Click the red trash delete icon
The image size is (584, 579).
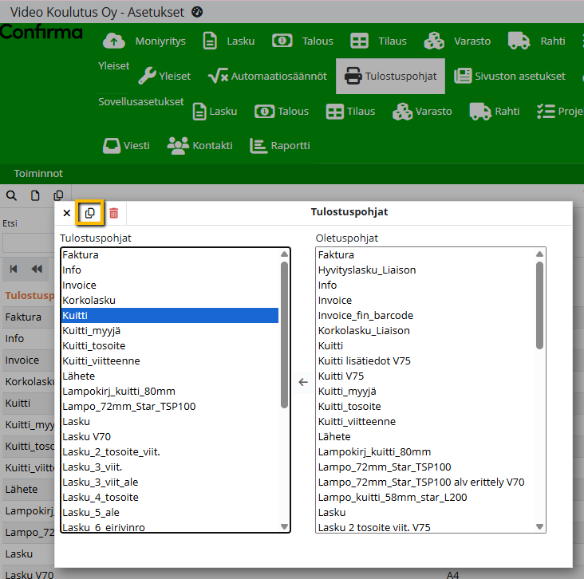(x=114, y=213)
